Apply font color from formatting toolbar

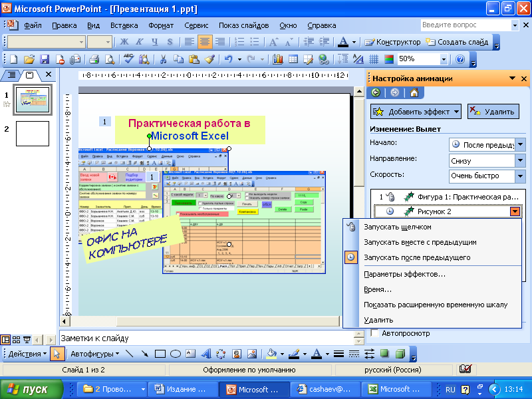pos(343,42)
